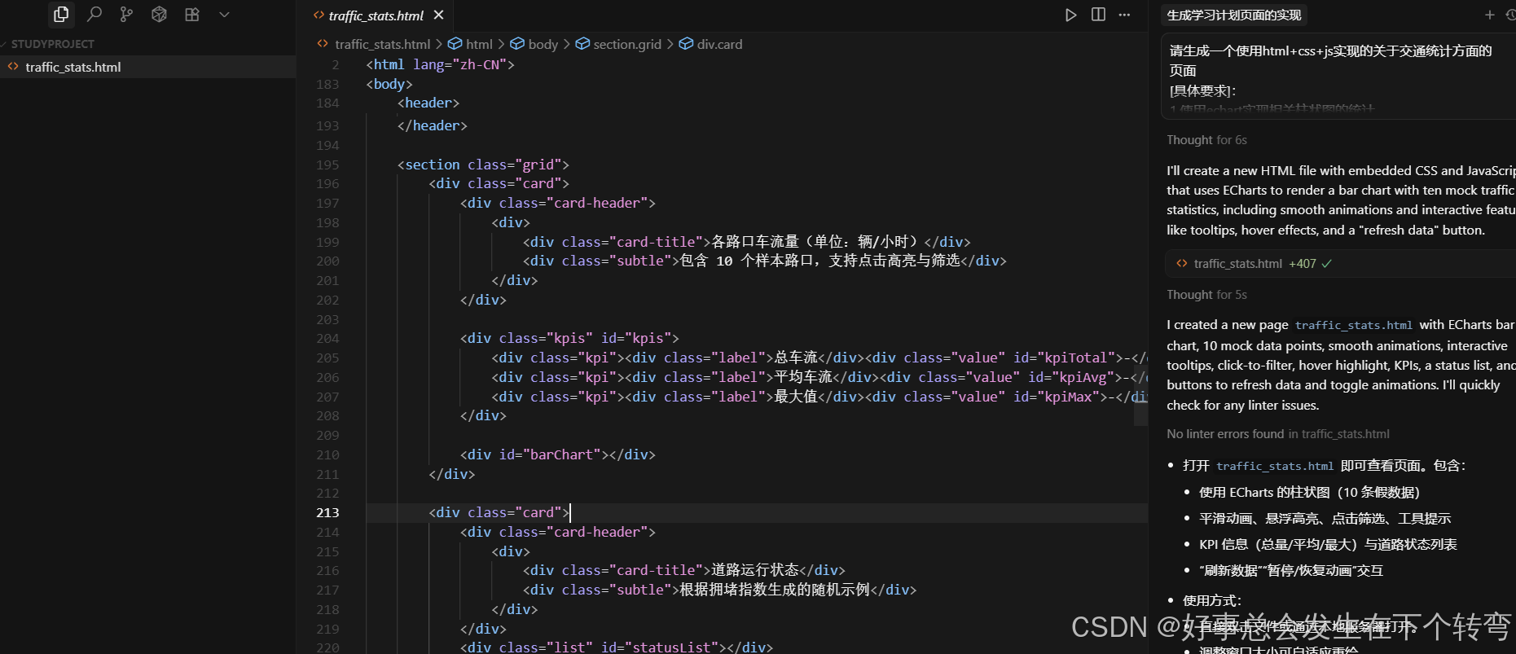Image resolution: width=1516 pixels, height=654 pixels.
Task: Click line number 195
Action: pos(327,165)
